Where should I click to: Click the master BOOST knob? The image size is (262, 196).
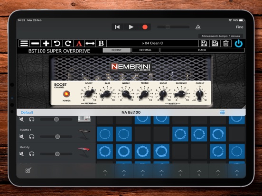(163, 94)
